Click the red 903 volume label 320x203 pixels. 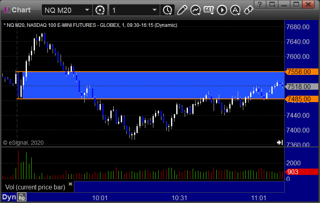(x=302, y=172)
